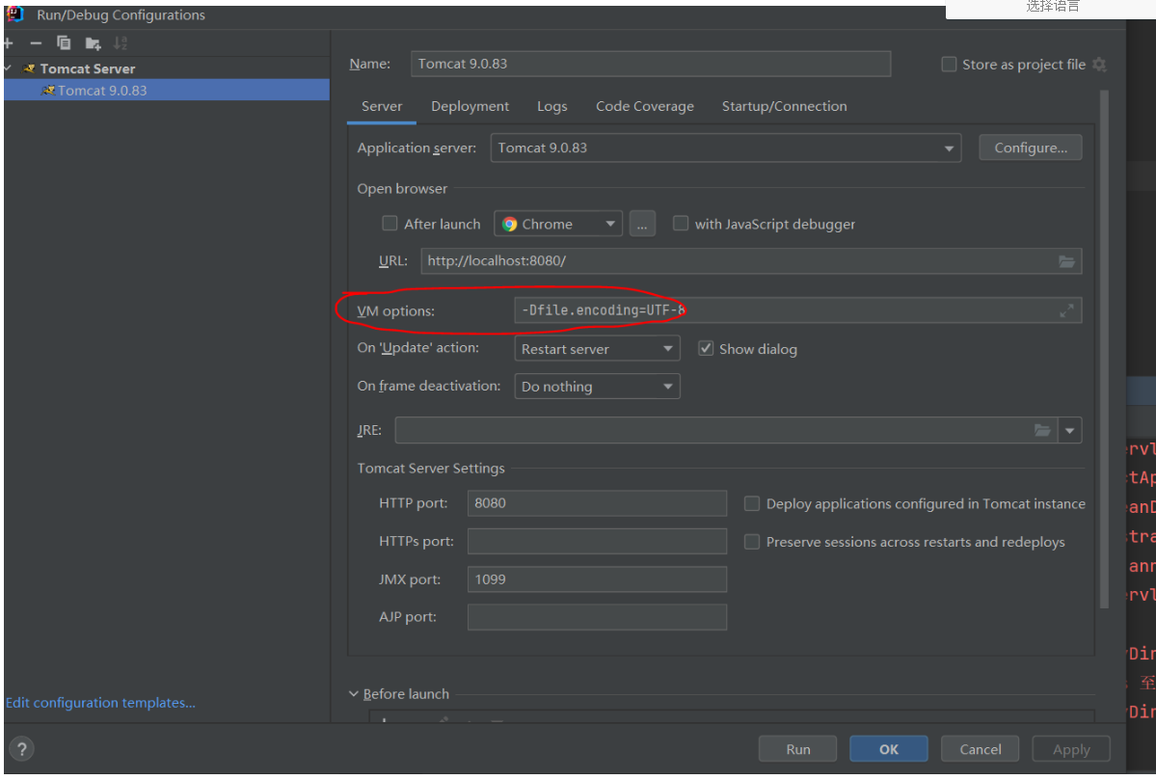This screenshot has width=1156, height=780.
Task: Enable Deploy applications configured in Tomcat instance
Action: coord(751,503)
